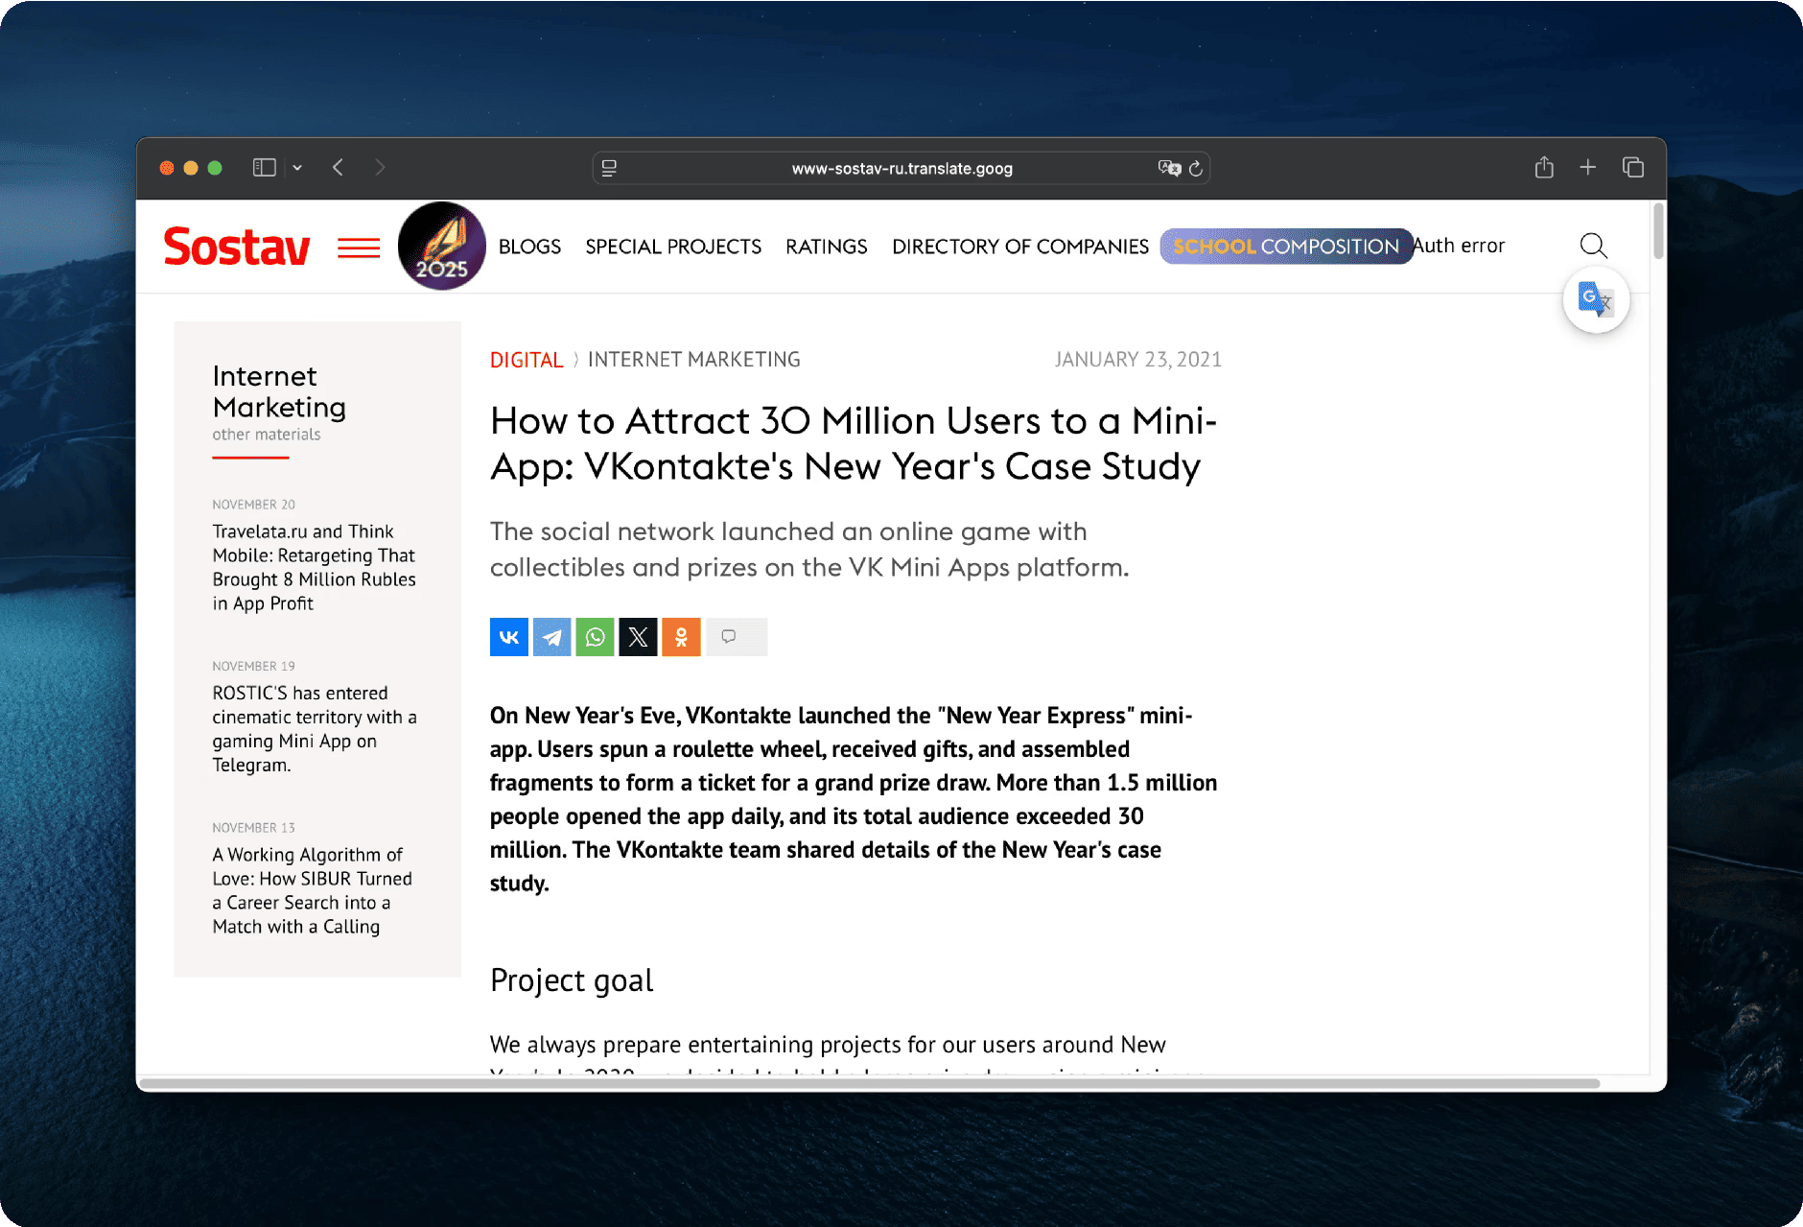Show the tab overview icon

(x=1633, y=167)
